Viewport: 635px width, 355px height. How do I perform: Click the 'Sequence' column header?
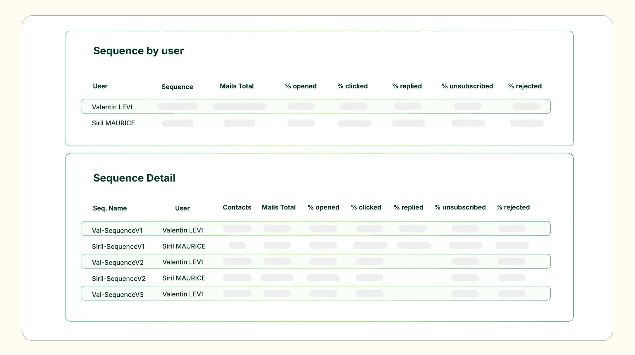click(x=177, y=87)
